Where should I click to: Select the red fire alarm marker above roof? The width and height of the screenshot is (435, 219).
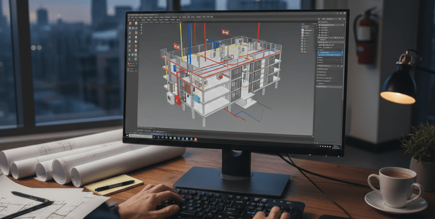pos(225,32)
